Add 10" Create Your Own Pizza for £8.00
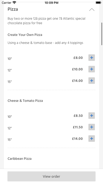This screenshot has height=184, width=103. [91, 58]
